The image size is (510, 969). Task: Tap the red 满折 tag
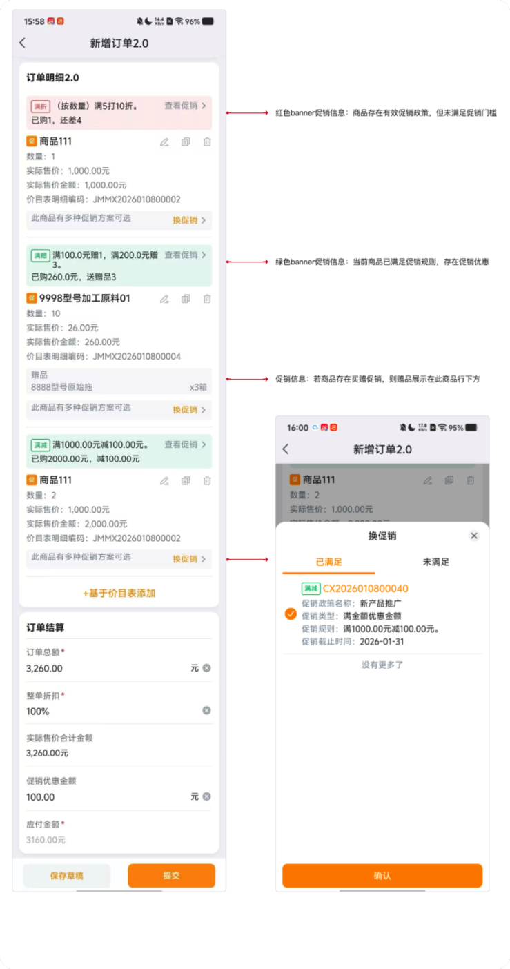click(x=41, y=106)
